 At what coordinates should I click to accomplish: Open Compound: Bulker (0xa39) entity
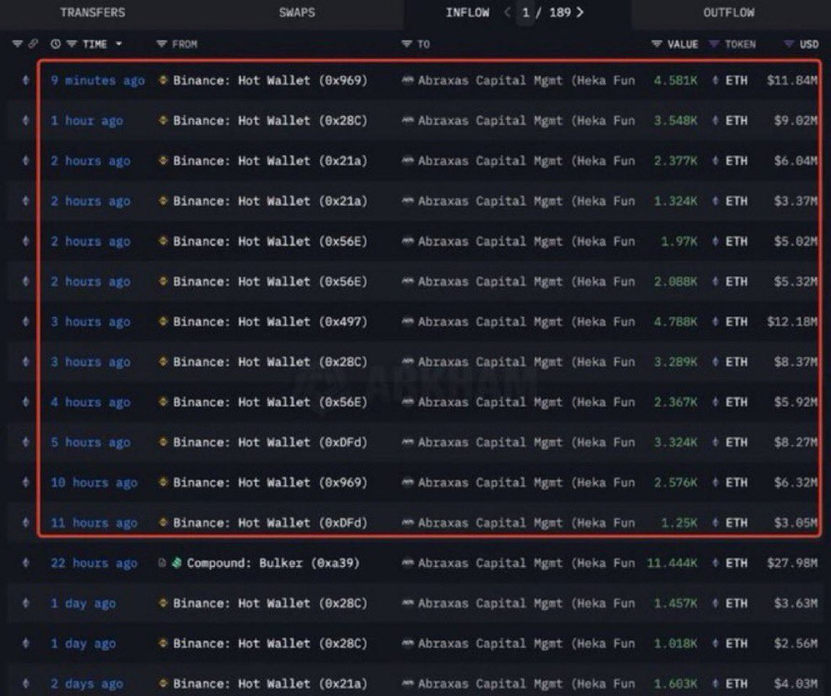point(273,563)
